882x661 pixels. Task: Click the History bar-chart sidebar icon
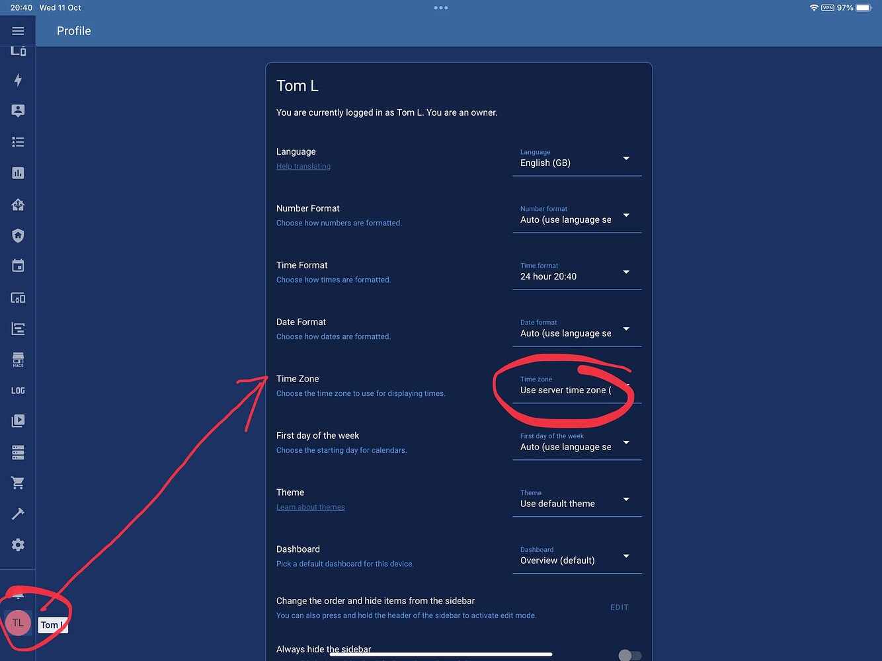[x=18, y=173]
